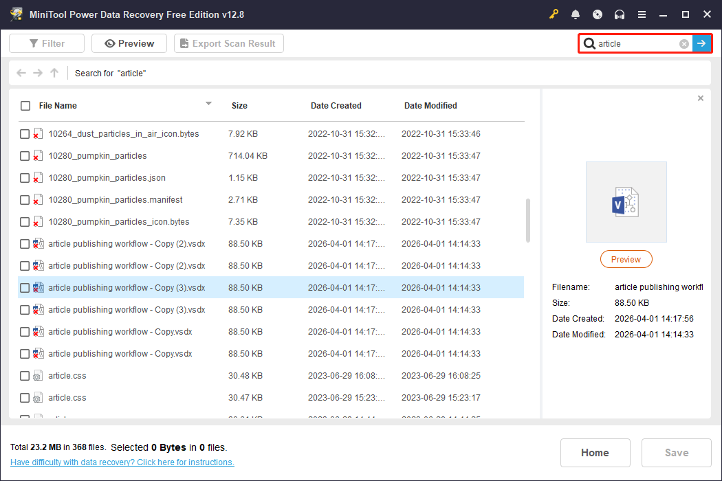This screenshot has width=722, height=481.
Task: Select the checkbox for 10280_pumpkin_particles.json
Action: point(25,177)
